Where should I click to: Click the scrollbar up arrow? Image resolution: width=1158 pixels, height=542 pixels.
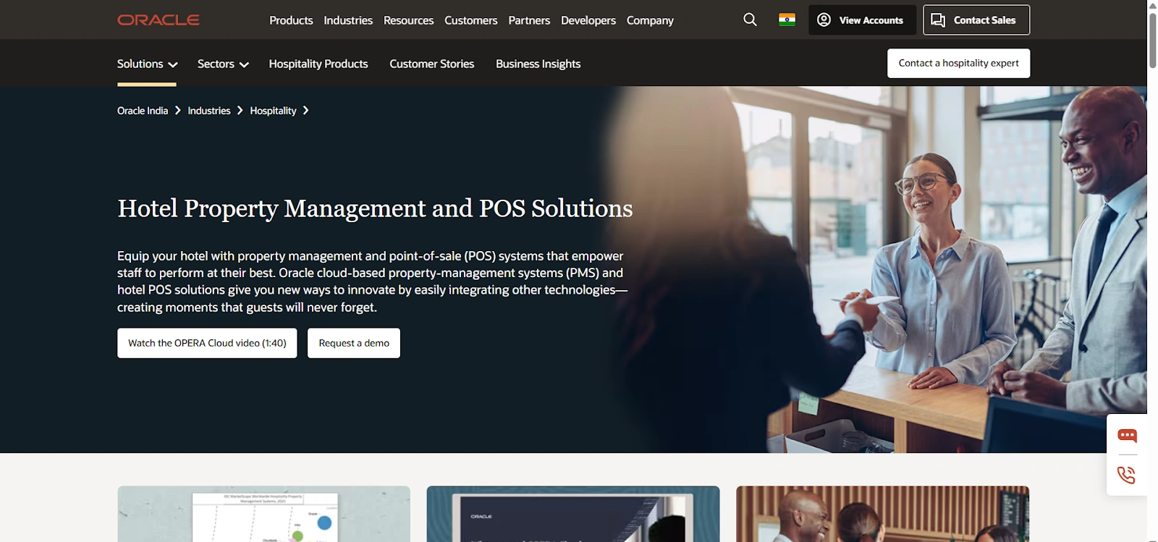pos(1152,5)
